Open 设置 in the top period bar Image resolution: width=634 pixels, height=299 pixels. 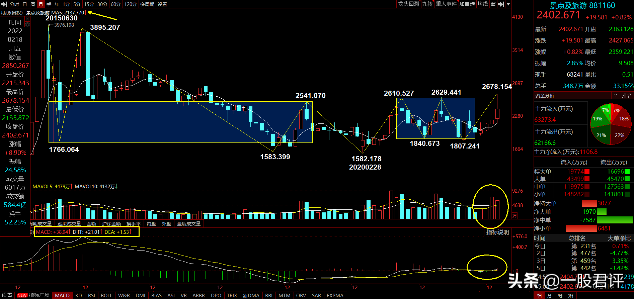point(162,4)
